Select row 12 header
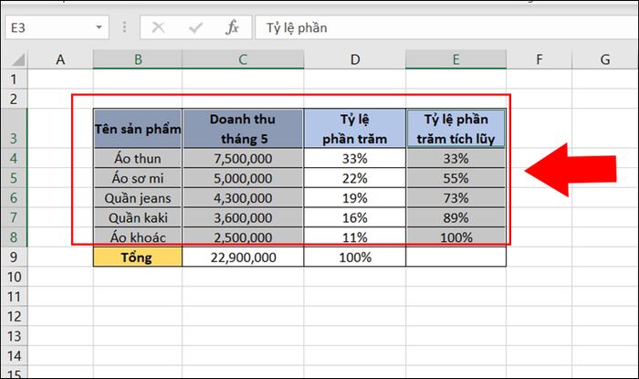Image resolution: width=639 pixels, height=379 pixels. [x=14, y=317]
